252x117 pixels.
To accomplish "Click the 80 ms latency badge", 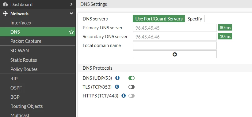I will [x=225, y=27].
